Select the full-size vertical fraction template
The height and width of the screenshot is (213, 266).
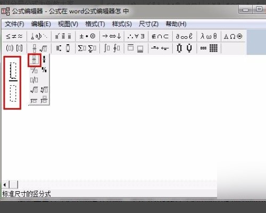click(x=34, y=60)
